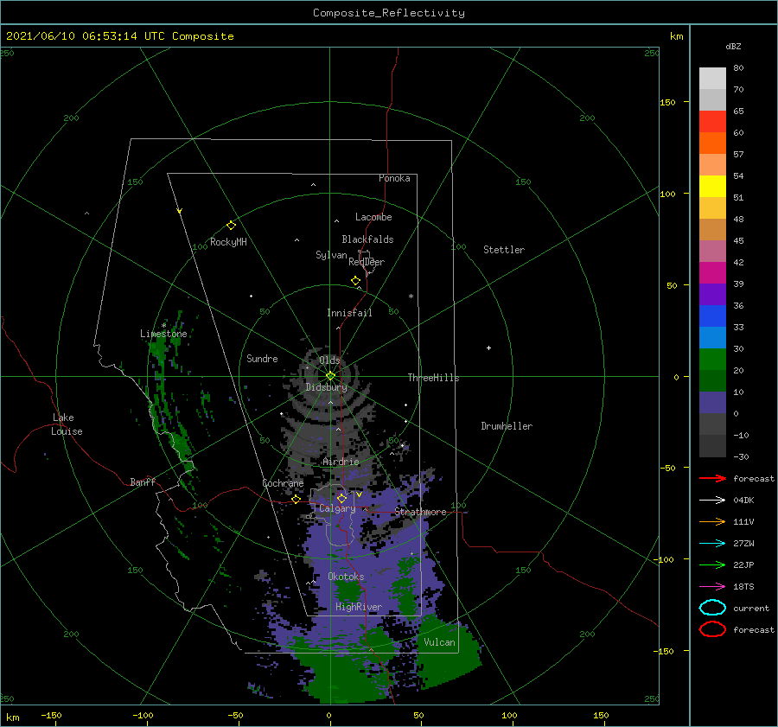
Task: Click the purple 39 dBZ color swatch
Action: [712, 294]
